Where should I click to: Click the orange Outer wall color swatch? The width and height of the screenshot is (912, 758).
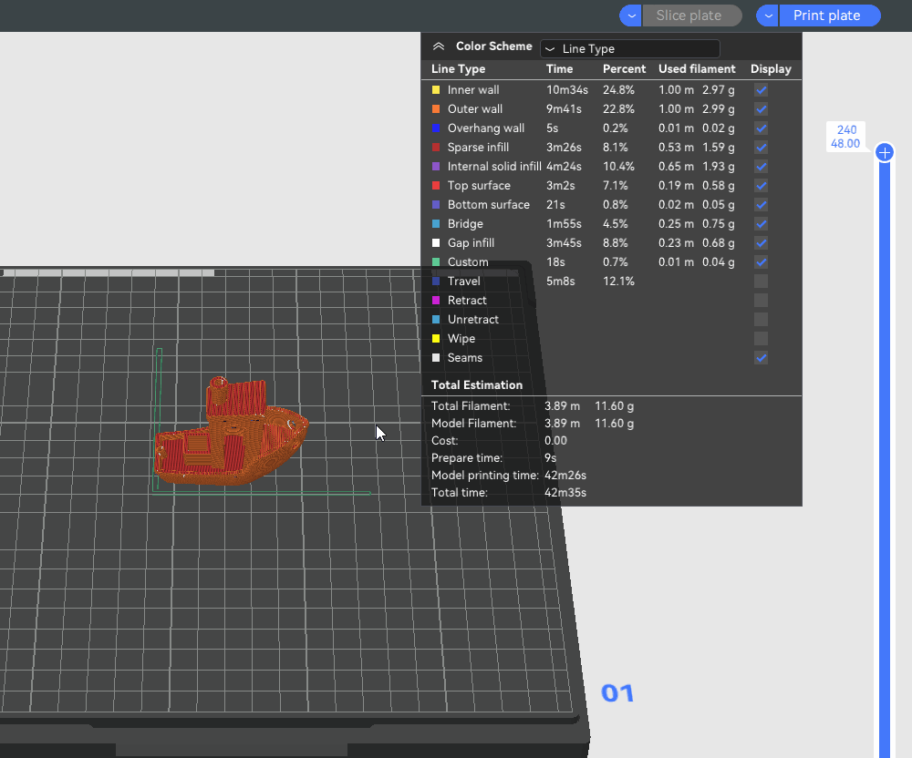pos(436,109)
